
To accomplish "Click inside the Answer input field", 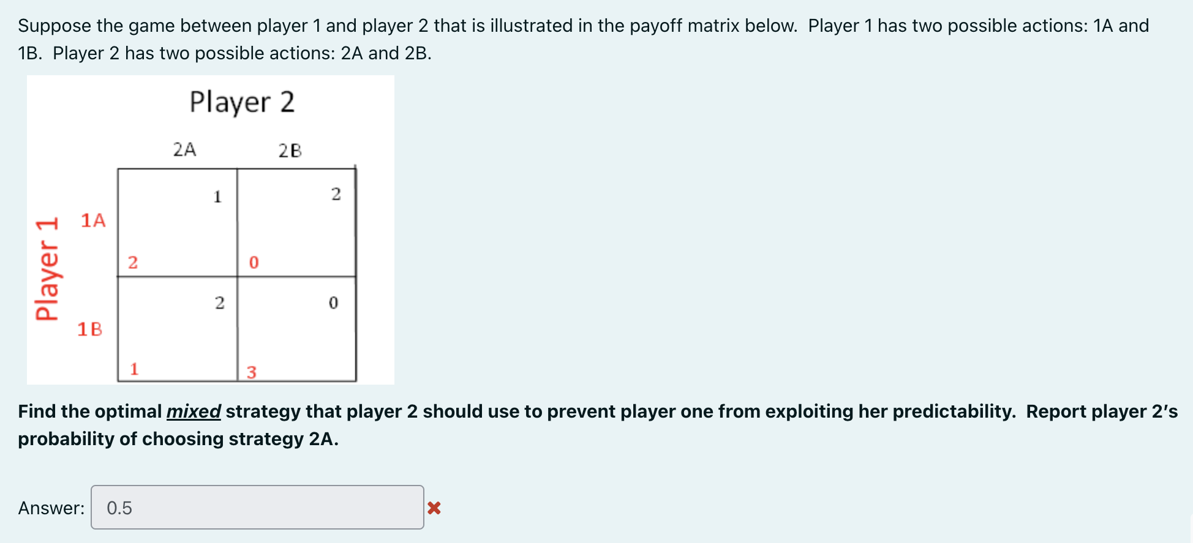I will (257, 507).
